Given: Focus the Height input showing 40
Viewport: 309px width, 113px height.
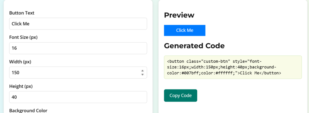Looking at the screenshot, I should click(x=78, y=97).
